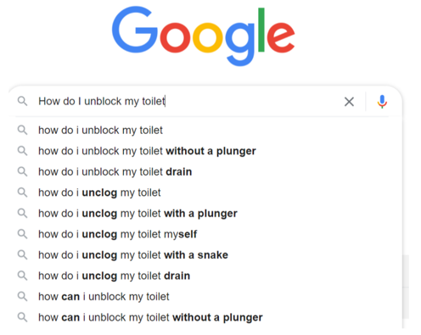This screenshot has height=335, width=421.
Task: Clear the search box with X icon
Action: (349, 102)
